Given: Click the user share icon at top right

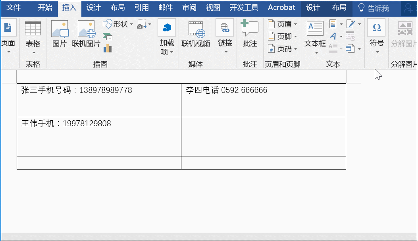Looking at the screenshot, I should click(x=408, y=8).
